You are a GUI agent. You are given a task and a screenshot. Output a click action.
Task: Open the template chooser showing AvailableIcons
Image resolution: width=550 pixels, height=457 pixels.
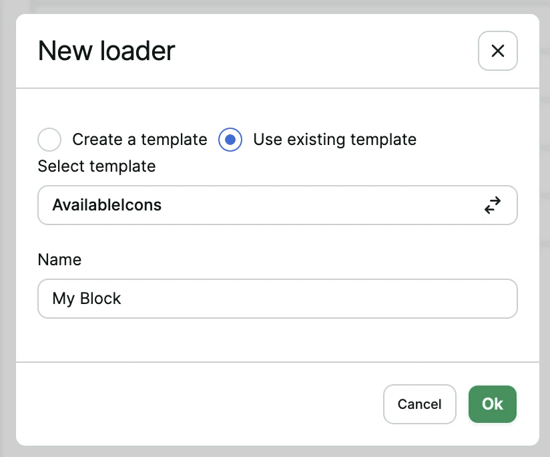click(x=277, y=205)
